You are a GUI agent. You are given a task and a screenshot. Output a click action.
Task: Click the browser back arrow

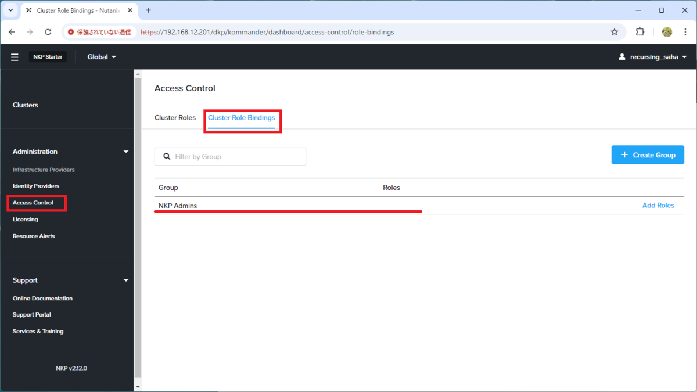pos(12,32)
